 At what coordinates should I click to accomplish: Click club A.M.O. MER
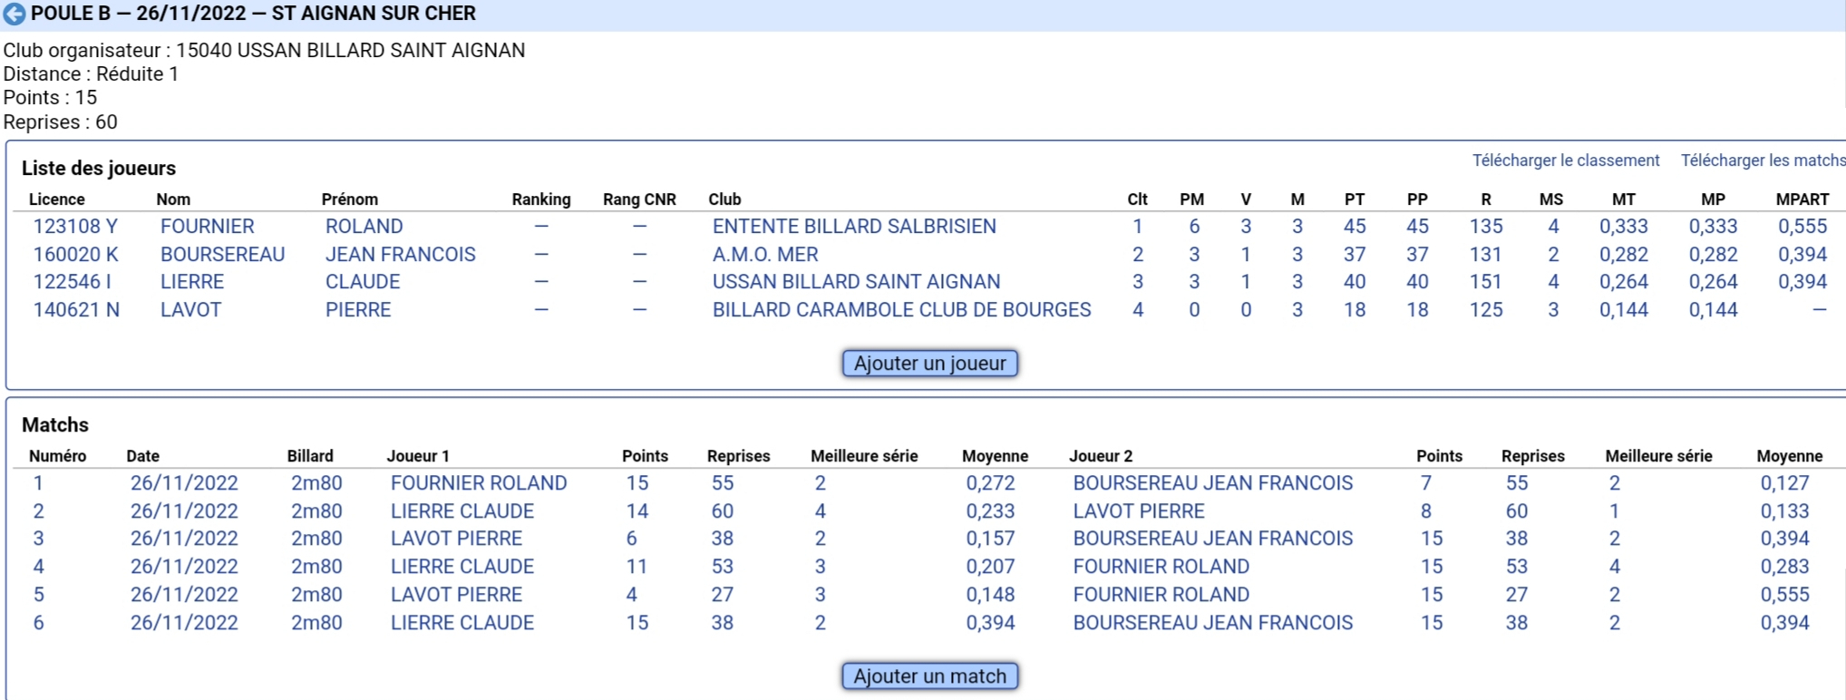[x=765, y=255]
